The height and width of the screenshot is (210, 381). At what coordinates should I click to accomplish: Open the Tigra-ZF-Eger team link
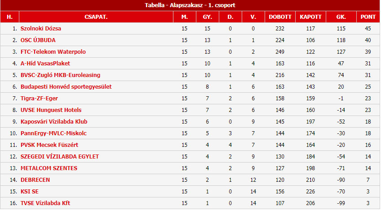click(x=39, y=99)
